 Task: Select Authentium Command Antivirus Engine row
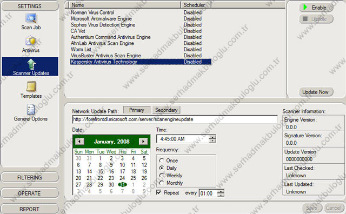141,37
